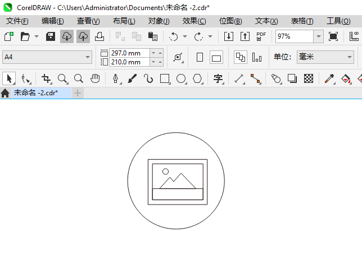This screenshot has height=265, width=362.
Task: Select the Dimension line tool
Action: 239,78
